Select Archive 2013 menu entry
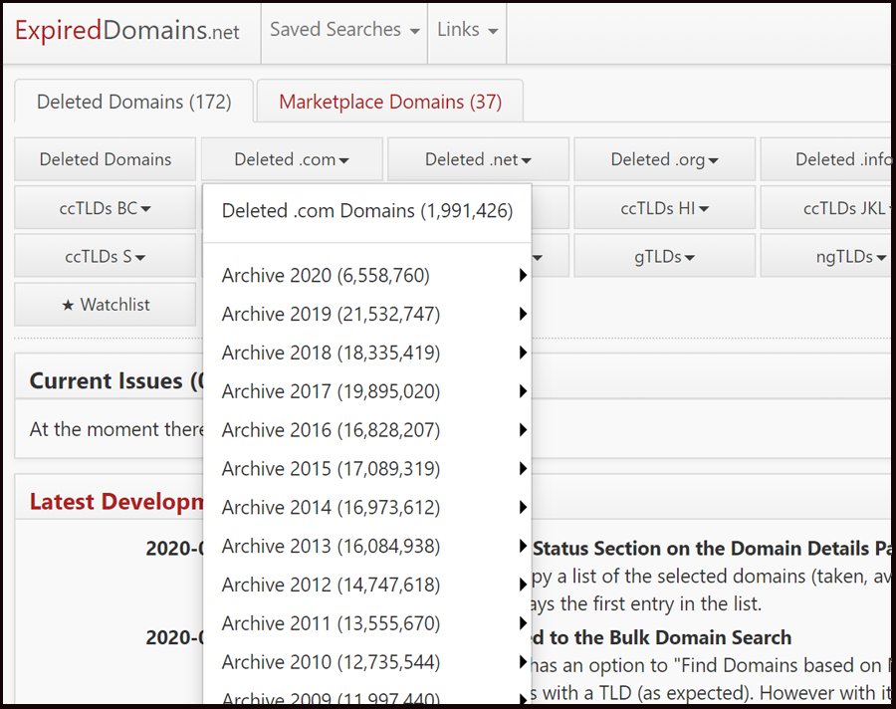The image size is (896, 709). (366, 546)
